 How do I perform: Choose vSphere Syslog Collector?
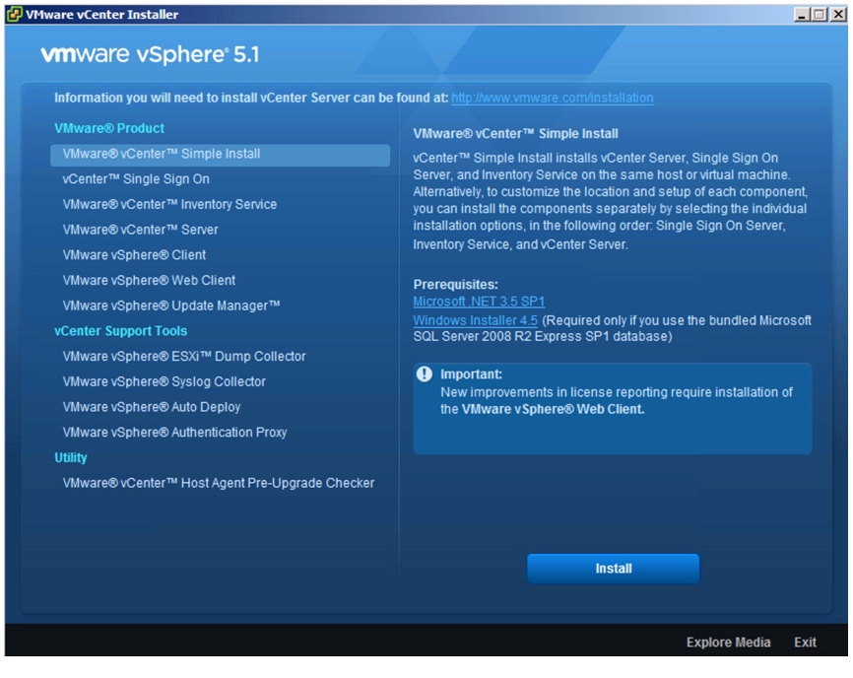click(x=164, y=382)
